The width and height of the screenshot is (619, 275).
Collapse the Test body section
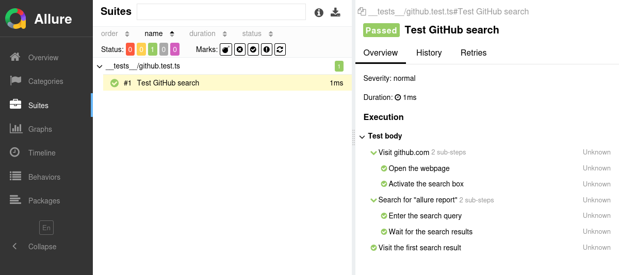tap(363, 136)
